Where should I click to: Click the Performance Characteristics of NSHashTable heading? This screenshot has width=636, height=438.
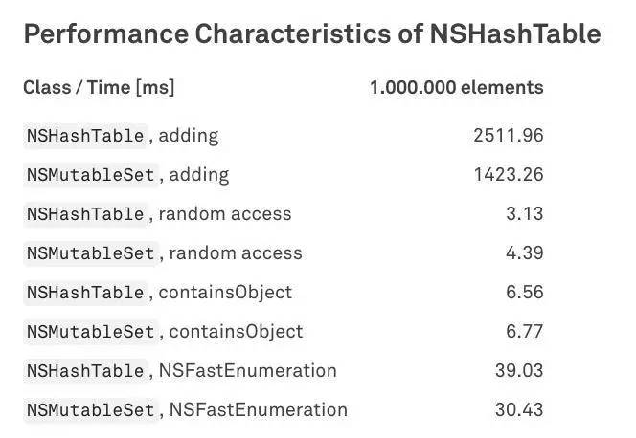(312, 34)
